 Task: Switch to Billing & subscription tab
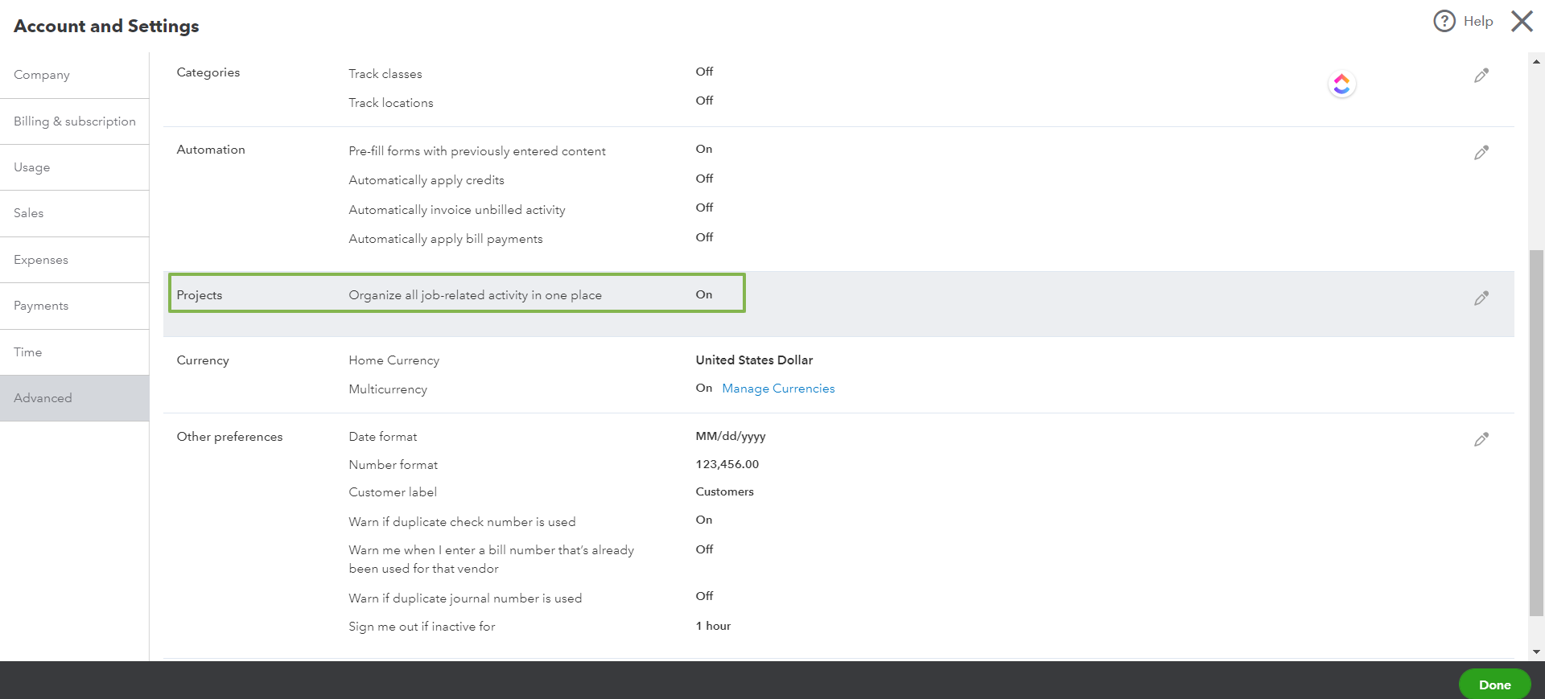(x=75, y=121)
